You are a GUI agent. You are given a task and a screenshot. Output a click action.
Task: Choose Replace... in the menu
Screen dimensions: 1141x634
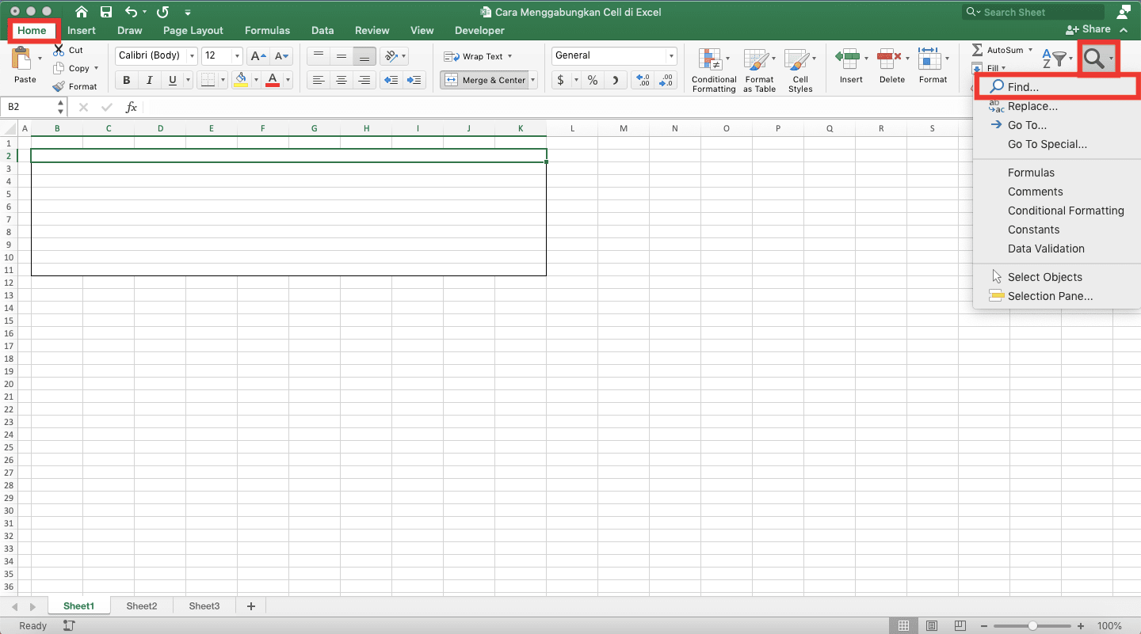1057,106
